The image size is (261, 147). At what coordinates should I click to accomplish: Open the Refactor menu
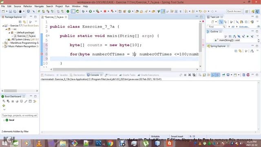(x=28, y=7)
